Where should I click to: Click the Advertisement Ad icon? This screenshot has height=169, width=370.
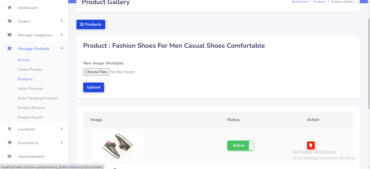(x=10, y=156)
